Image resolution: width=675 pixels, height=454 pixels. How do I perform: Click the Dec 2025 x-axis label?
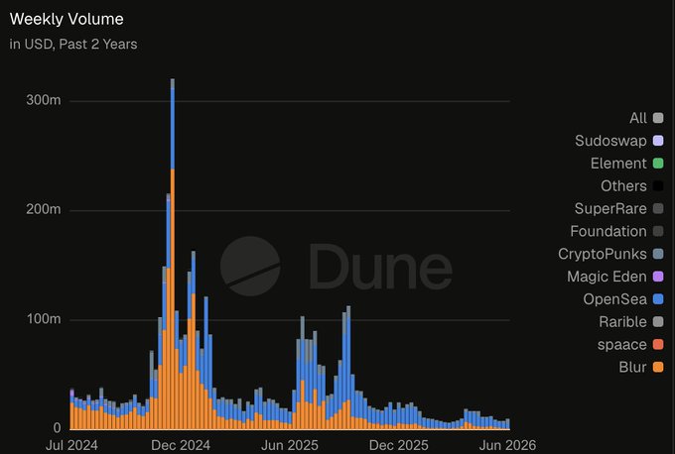399,445
